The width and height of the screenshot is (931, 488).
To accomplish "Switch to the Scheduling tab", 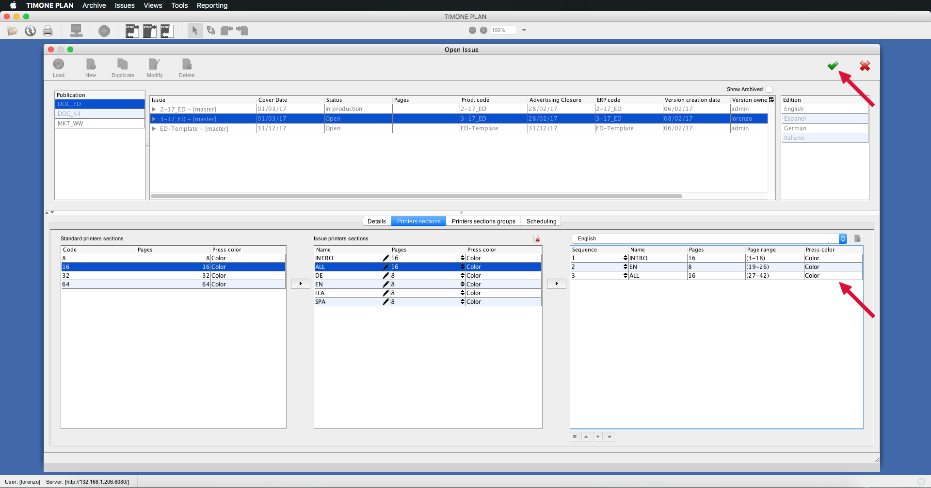I will (x=541, y=221).
